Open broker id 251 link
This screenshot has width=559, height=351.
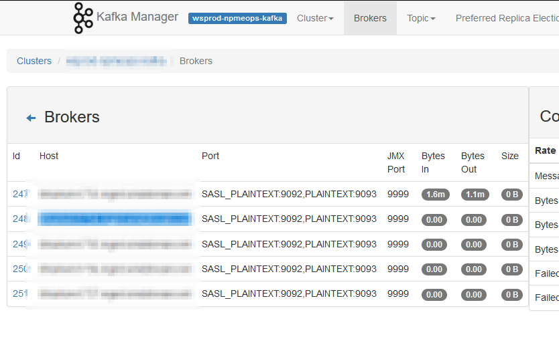point(20,294)
